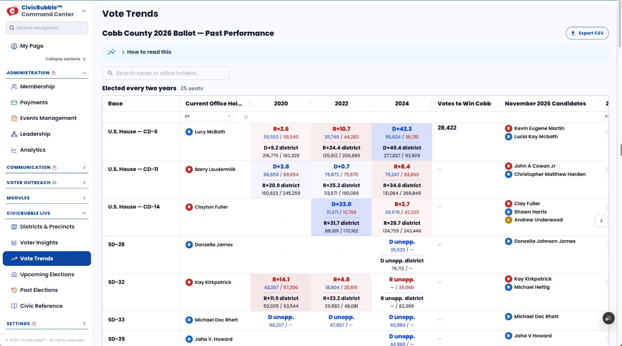The width and height of the screenshot is (622, 346).
Task: Click the L party badge for Andrew Underwood
Action: [508, 220]
